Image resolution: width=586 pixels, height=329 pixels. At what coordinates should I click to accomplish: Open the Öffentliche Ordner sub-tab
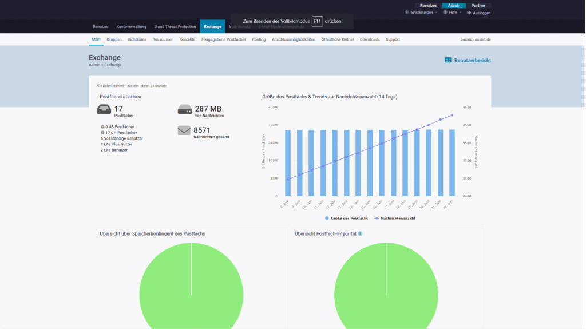click(338, 39)
